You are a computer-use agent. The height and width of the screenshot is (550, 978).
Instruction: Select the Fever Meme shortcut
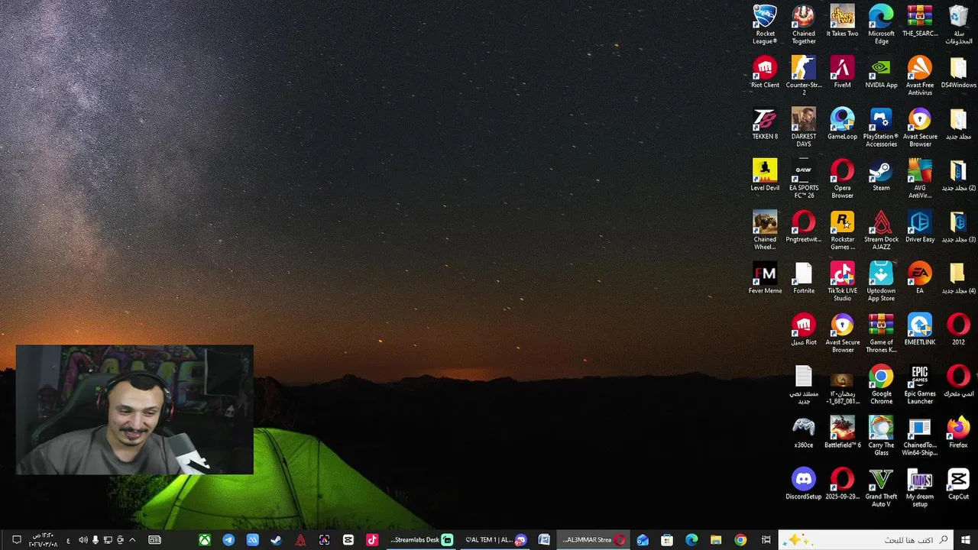765,277
